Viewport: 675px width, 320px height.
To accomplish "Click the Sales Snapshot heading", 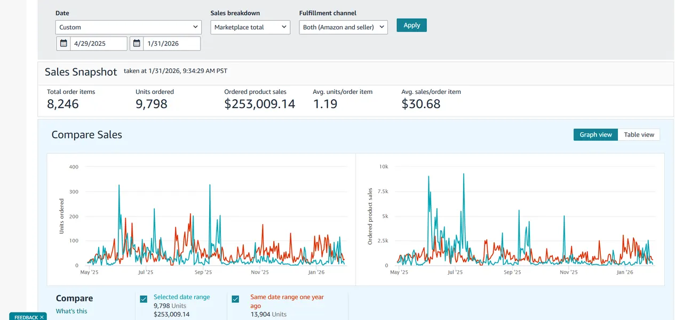I will (x=81, y=72).
